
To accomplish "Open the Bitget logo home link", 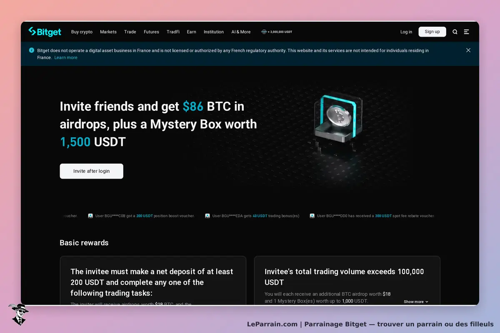I will 45,32.
